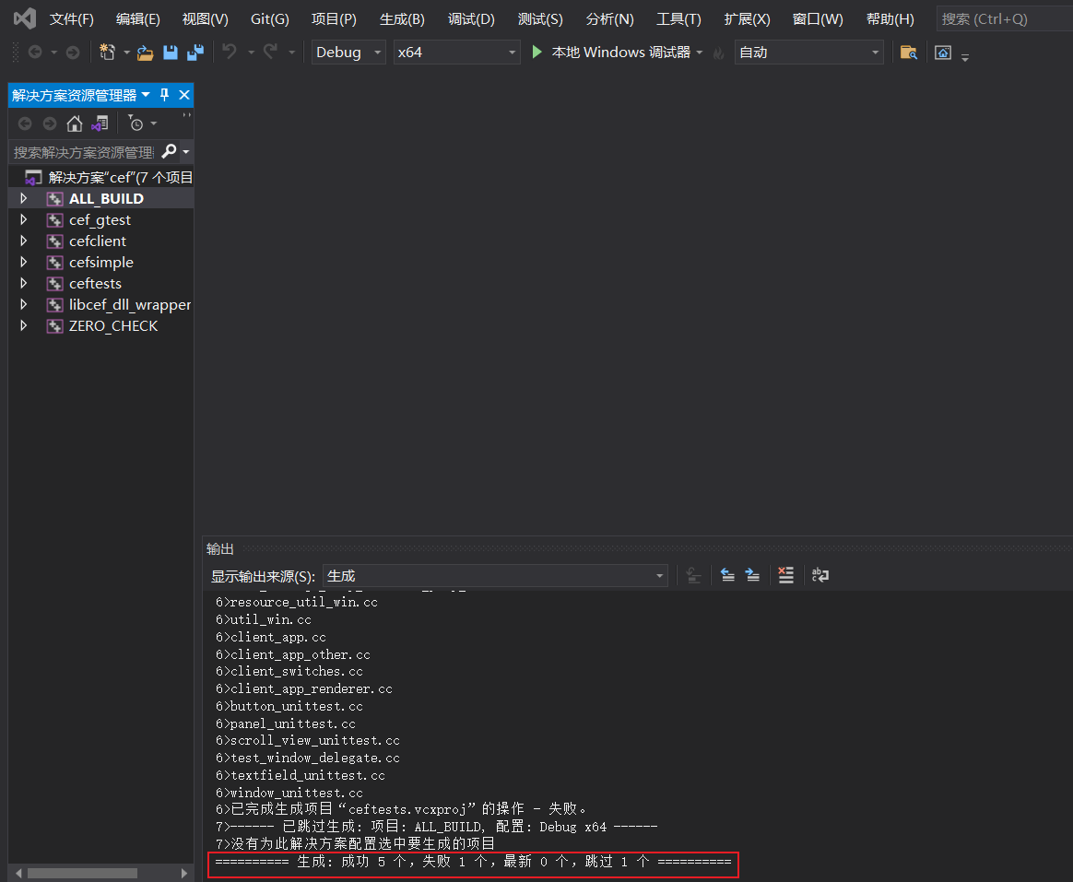Toggle the Pending Changes filter clock icon
The width and height of the screenshot is (1073, 882).
[x=137, y=124]
